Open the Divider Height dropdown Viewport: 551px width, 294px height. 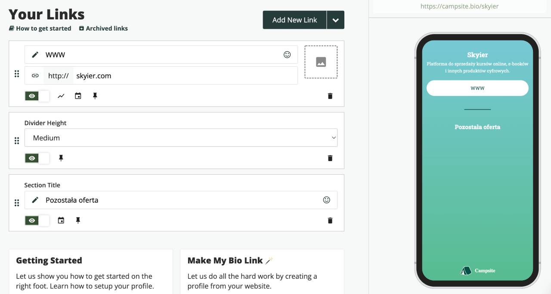[181, 138]
